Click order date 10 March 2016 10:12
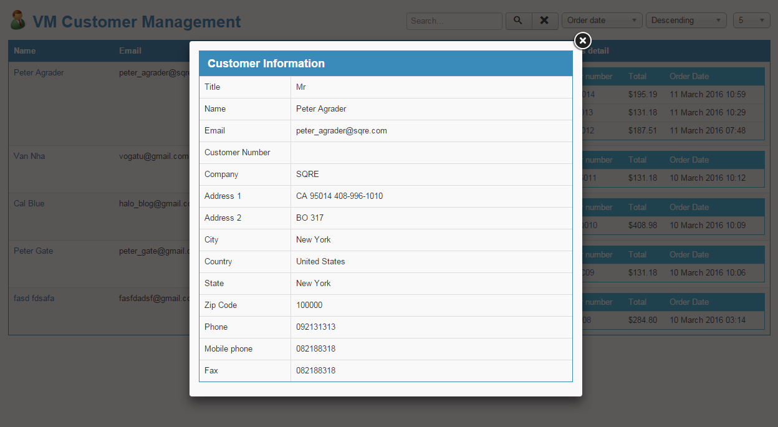 pos(708,178)
